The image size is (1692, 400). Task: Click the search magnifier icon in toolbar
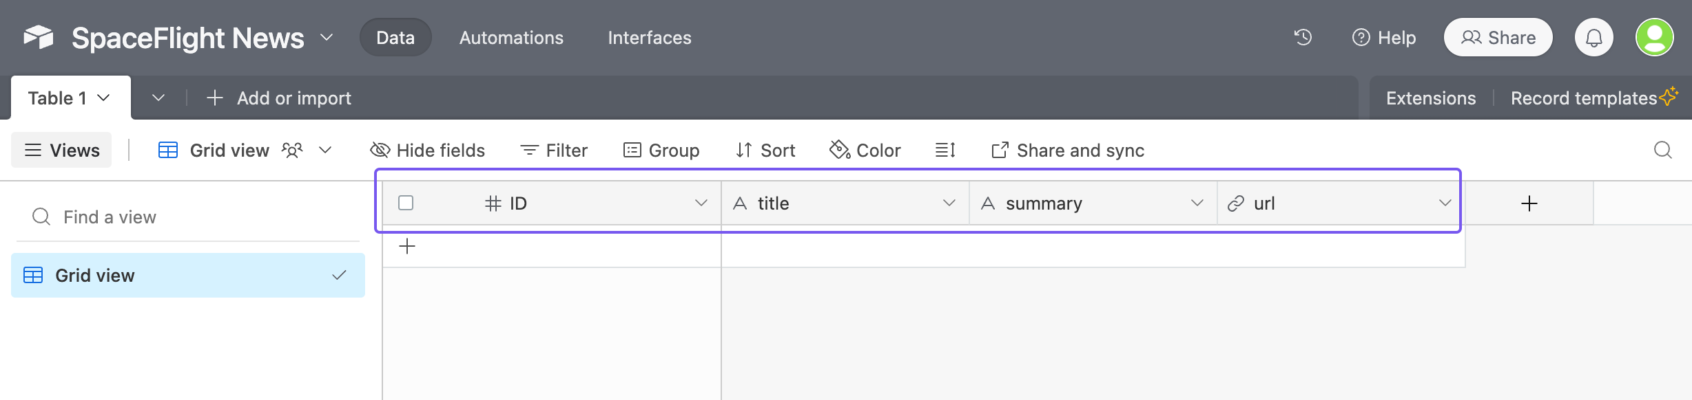(x=1663, y=150)
